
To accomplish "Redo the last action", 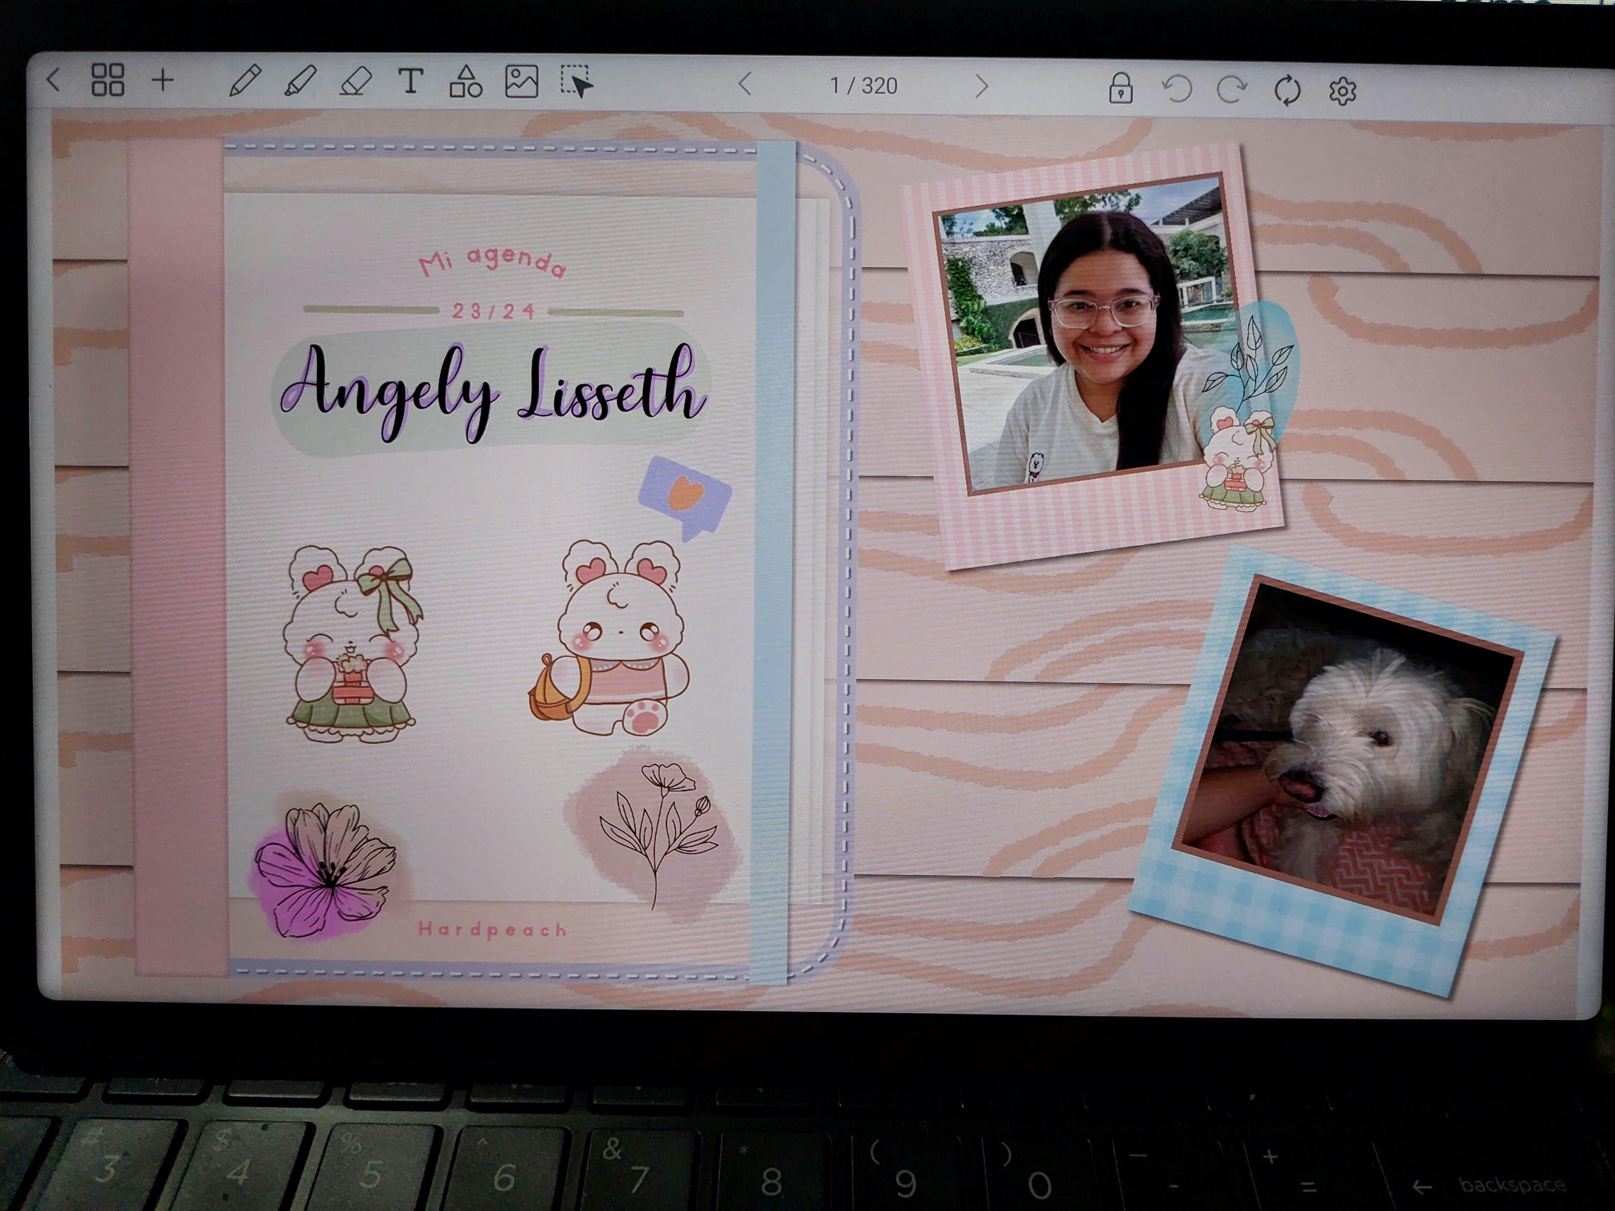I will click(1232, 90).
